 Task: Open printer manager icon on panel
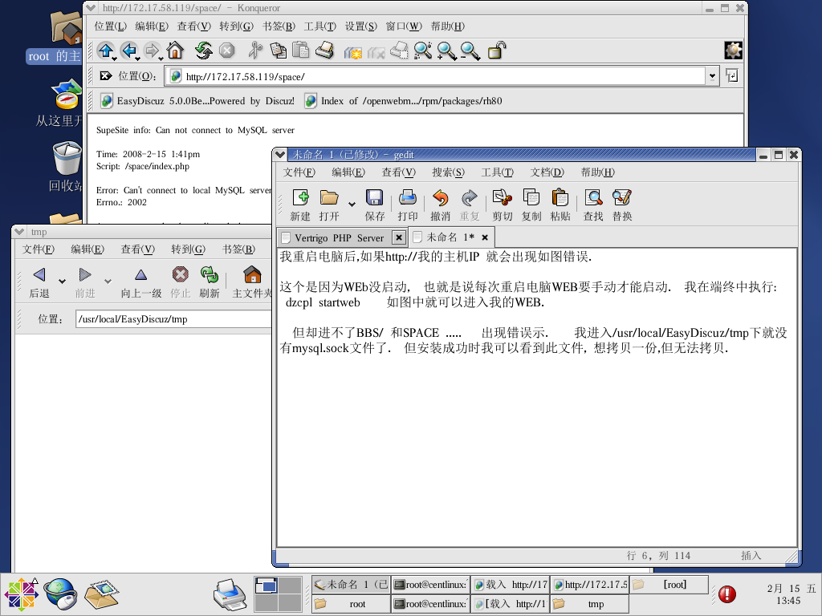click(230, 594)
